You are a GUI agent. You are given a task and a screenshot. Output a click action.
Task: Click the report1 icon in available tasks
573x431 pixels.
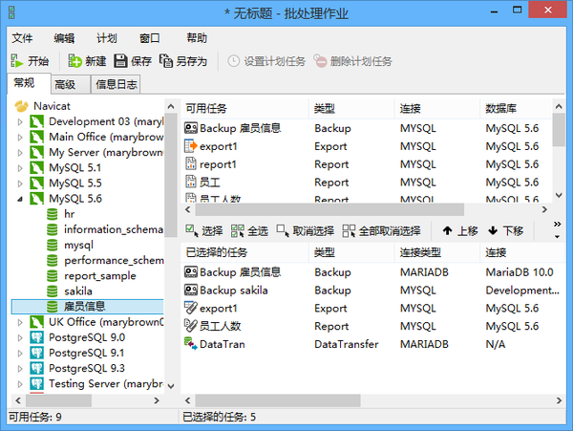[x=191, y=164]
